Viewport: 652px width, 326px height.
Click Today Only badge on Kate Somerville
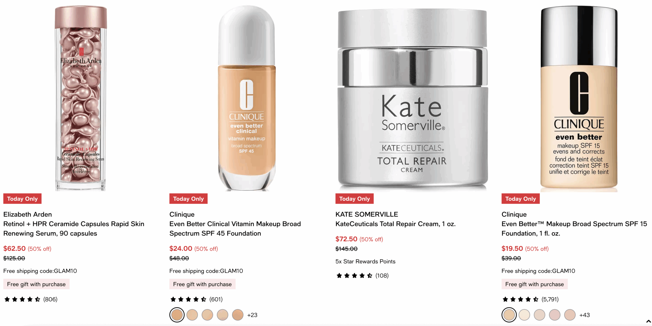click(x=354, y=199)
